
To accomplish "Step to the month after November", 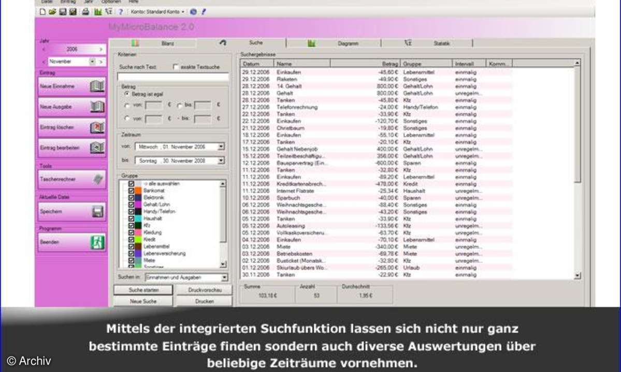I will pos(101,61).
